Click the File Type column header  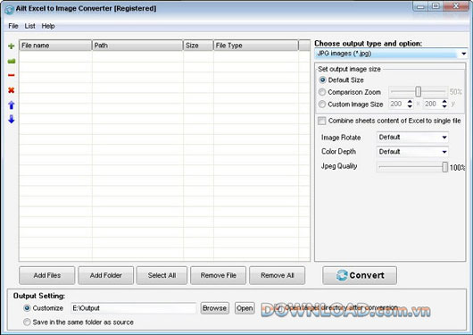click(256, 46)
